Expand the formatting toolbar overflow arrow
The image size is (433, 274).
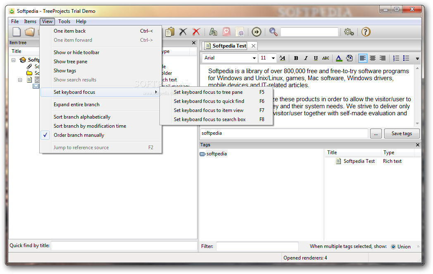[417, 58]
